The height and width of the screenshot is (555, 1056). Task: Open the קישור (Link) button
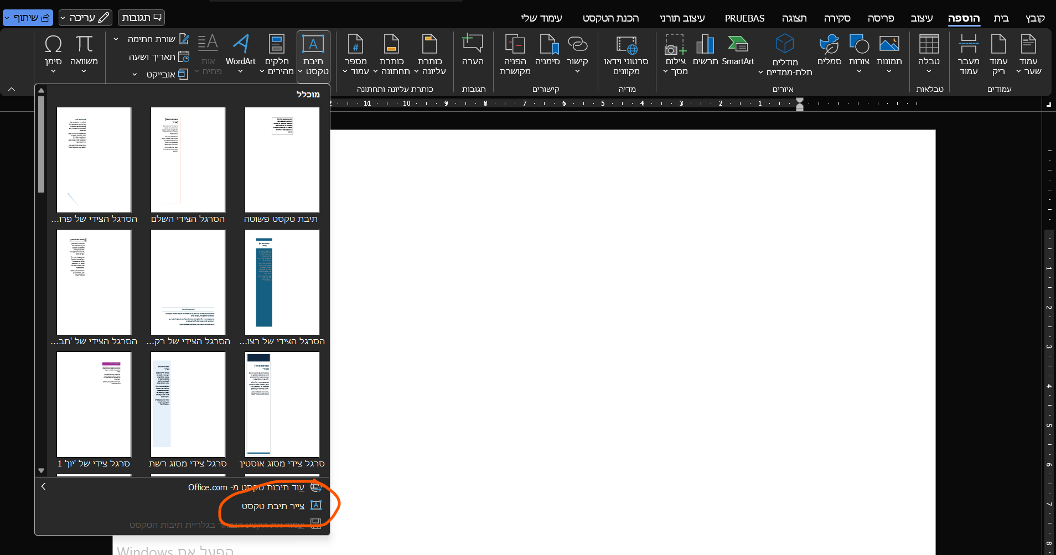(577, 54)
